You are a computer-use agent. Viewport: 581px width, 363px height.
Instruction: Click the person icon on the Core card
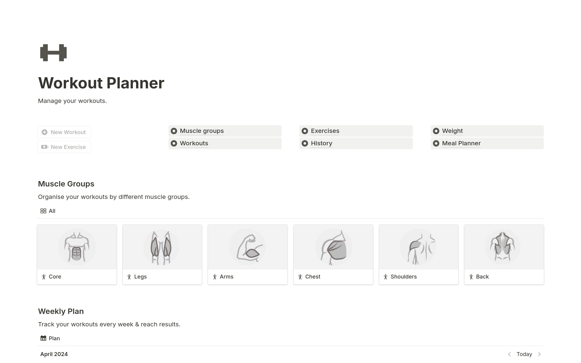click(x=44, y=276)
